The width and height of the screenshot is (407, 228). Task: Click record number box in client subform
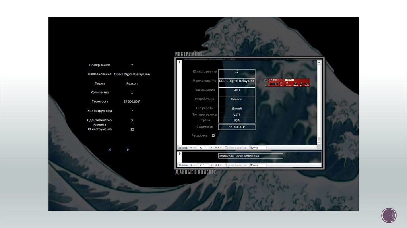(202, 165)
